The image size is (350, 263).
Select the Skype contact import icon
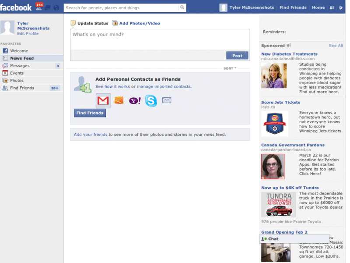(x=151, y=100)
